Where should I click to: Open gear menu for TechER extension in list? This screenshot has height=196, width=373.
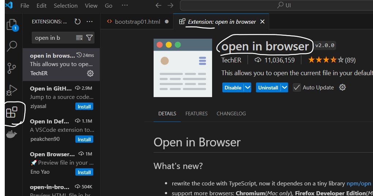click(90, 73)
